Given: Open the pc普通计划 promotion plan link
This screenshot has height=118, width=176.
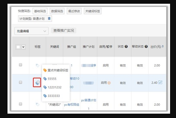Looking at the screenshot, I should 88,100.
